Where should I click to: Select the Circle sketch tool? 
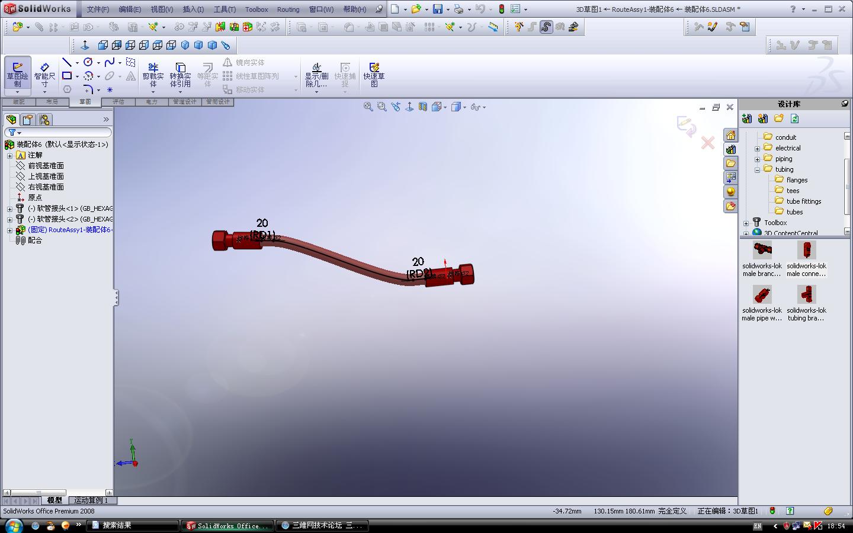(88, 62)
